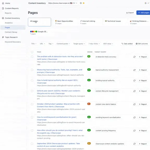This screenshot has width=150, height=150.
Task: Toggle the select-all checkbox in the table header
Action: point(32,52)
